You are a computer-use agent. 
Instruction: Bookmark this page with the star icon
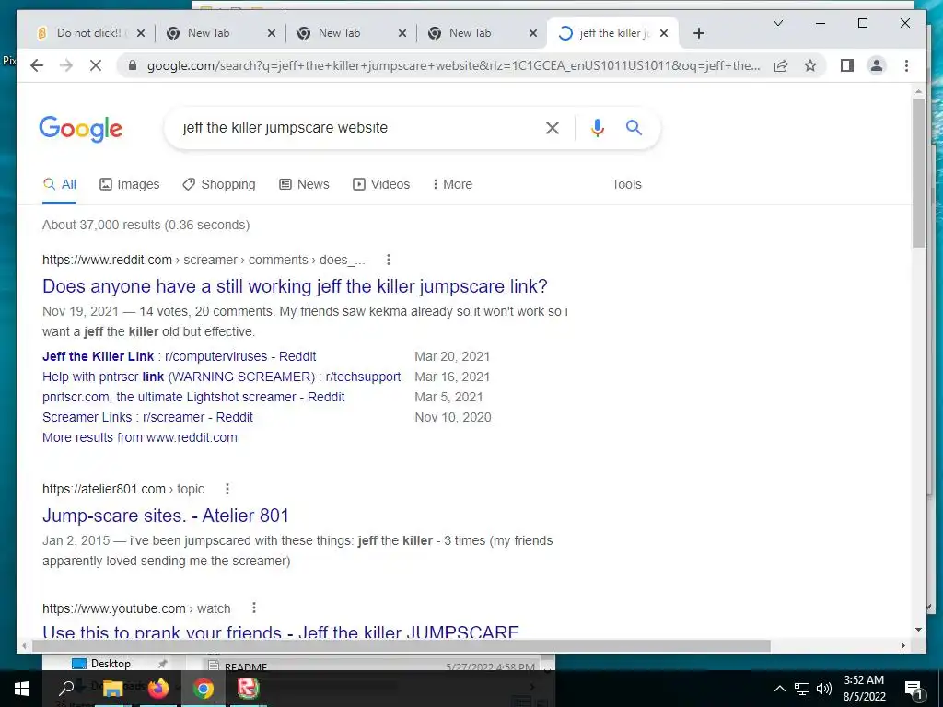810,65
